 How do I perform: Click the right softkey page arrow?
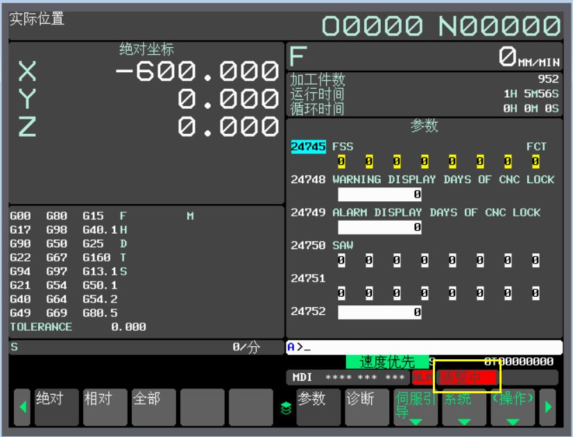549,408
